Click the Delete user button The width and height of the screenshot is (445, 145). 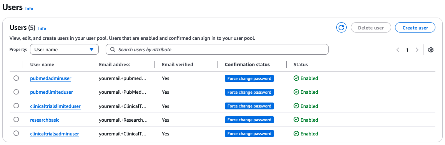point(371,28)
